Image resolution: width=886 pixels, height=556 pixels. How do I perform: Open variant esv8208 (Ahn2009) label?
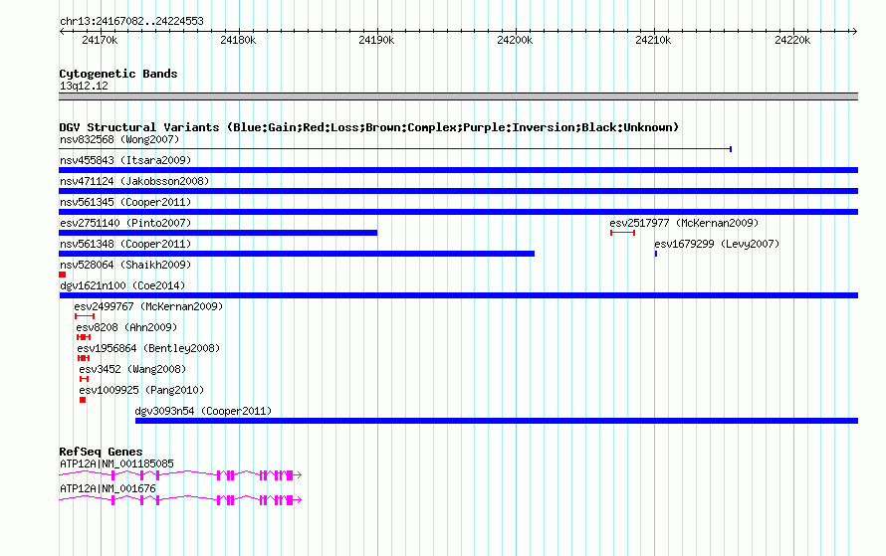coord(126,327)
